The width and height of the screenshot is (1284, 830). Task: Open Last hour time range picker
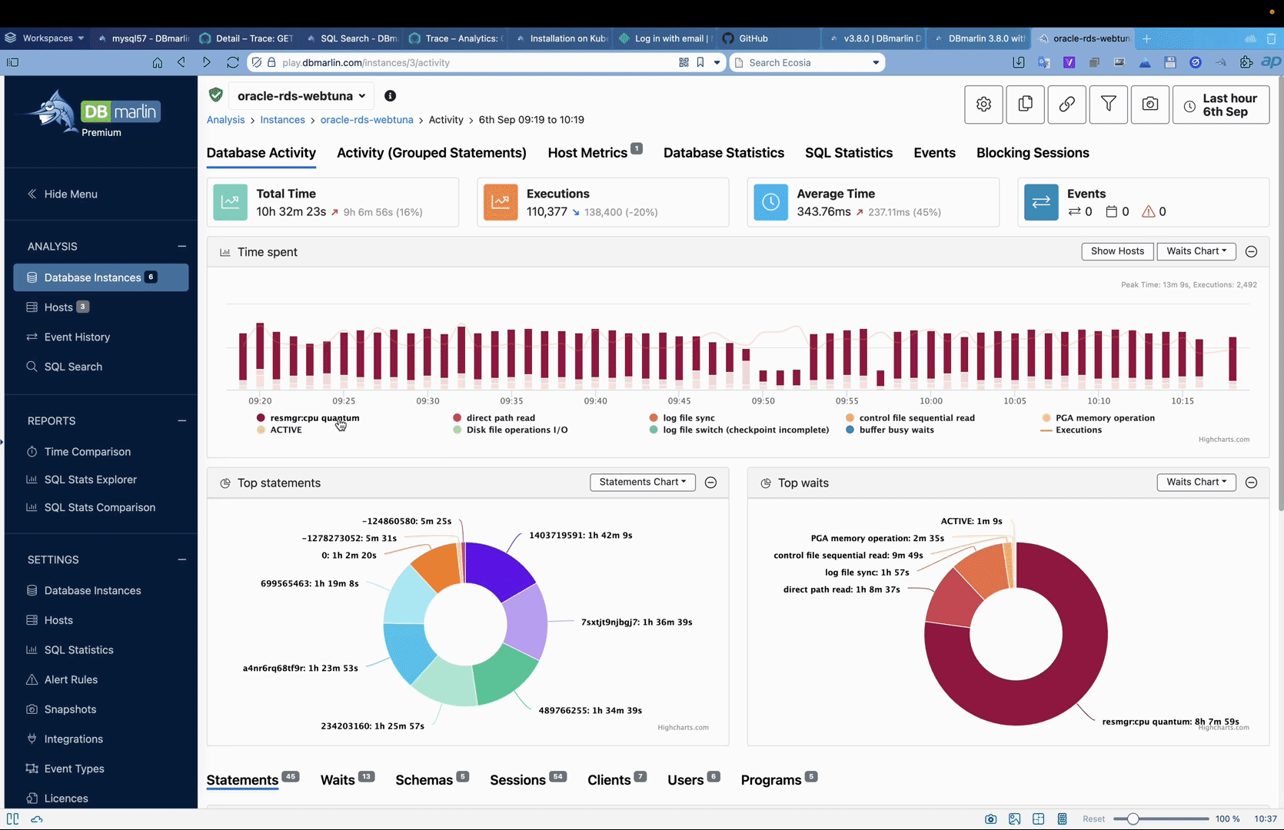point(1221,105)
